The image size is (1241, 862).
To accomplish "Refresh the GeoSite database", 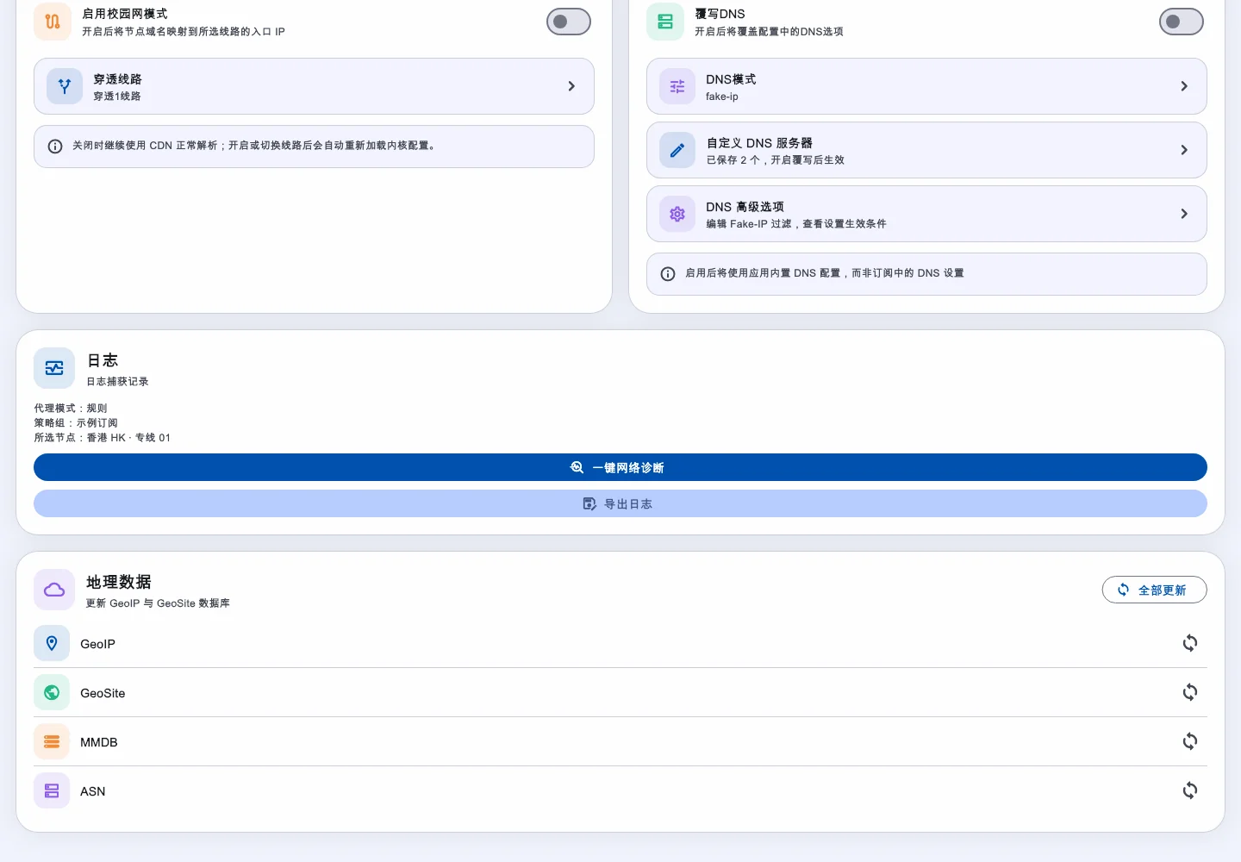I will 1190,692.
